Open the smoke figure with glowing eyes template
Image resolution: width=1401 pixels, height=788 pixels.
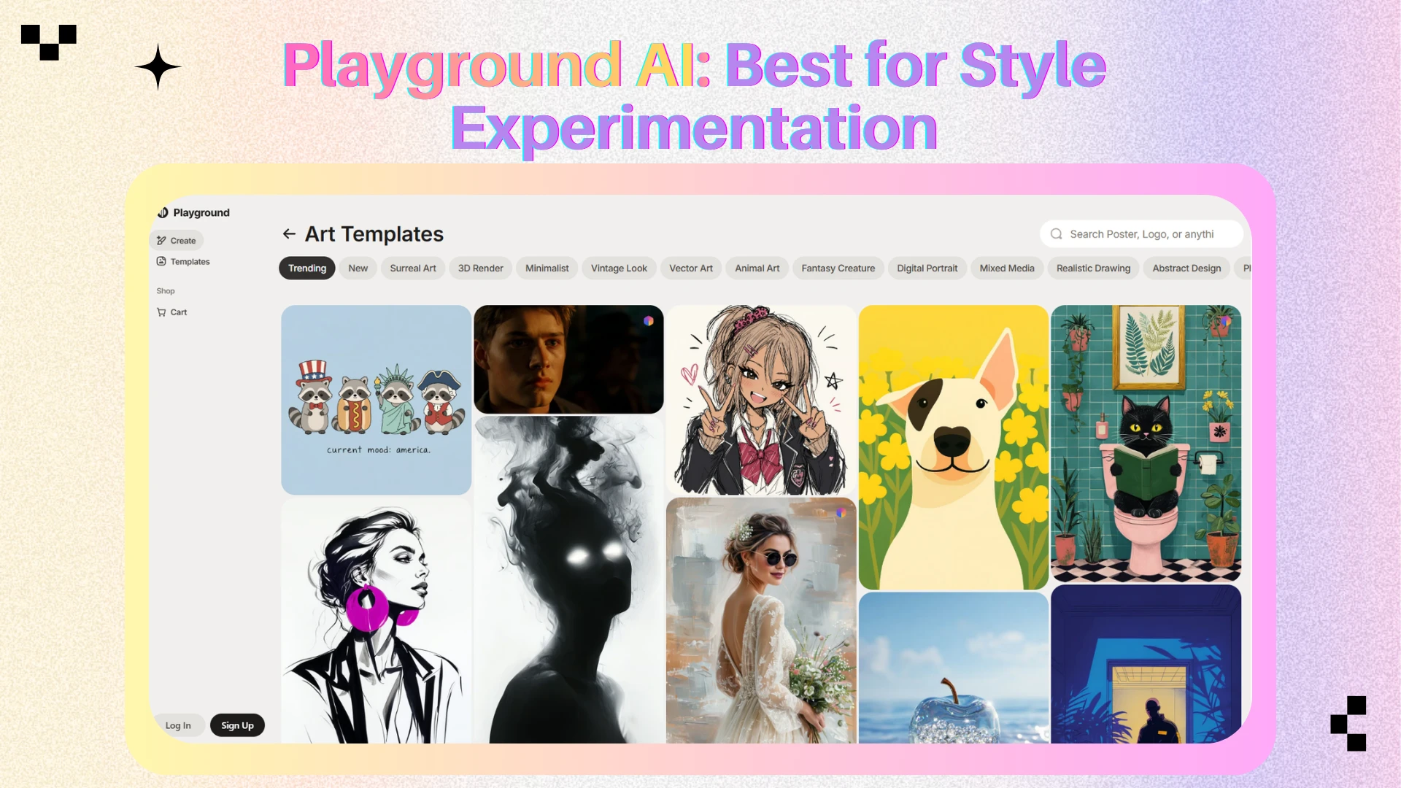click(568, 580)
